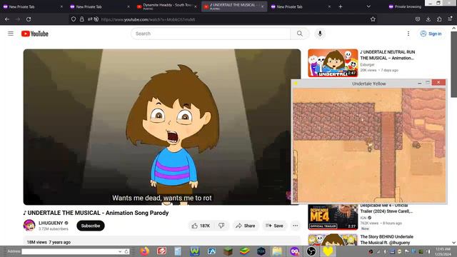Open Undertale Neutral Run The Musical title
The image size is (457, 257).
pos(388,55)
